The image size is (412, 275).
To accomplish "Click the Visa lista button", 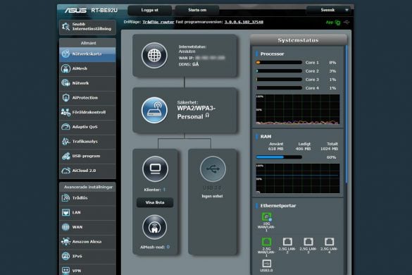I will pyautogui.click(x=155, y=202).
